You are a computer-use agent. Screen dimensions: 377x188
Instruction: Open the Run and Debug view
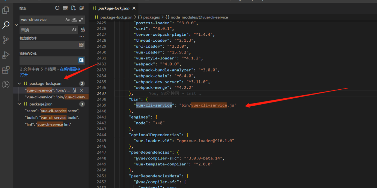coord(6,55)
